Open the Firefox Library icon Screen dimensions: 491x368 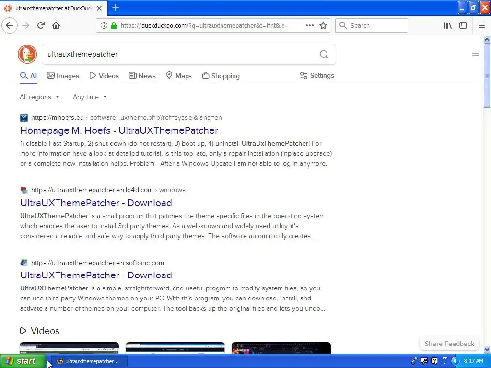click(448, 26)
